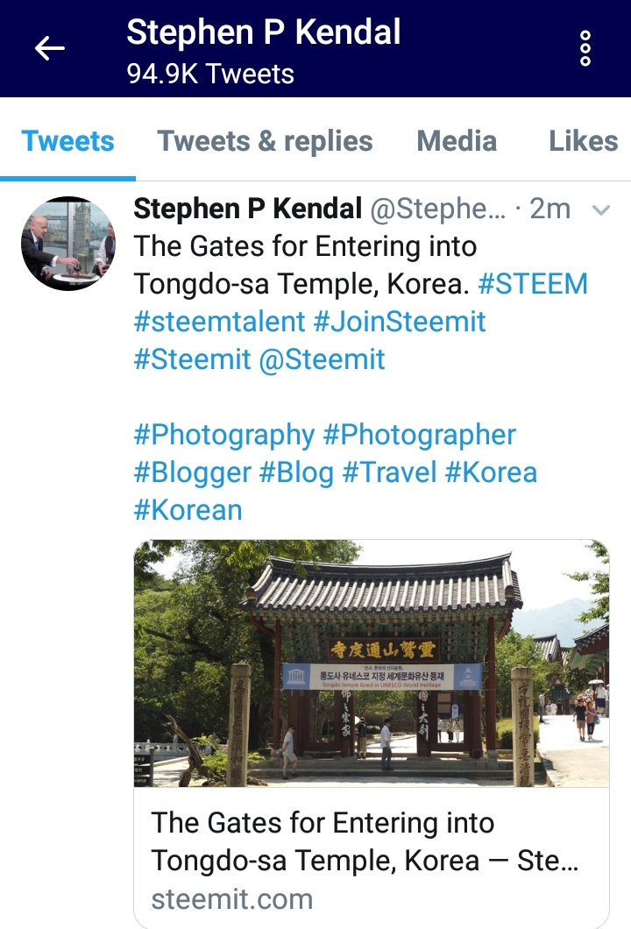Open the Likes tab
The image size is (631, 929).
pos(584,141)
